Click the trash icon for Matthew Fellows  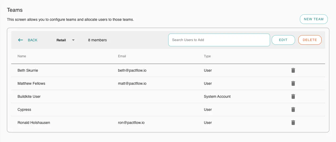pyautogui.click(x=293, y=83)
